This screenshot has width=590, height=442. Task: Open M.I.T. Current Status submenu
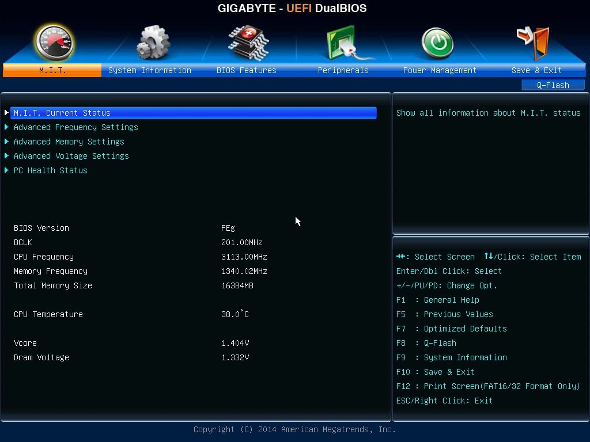tap(194, 113)
